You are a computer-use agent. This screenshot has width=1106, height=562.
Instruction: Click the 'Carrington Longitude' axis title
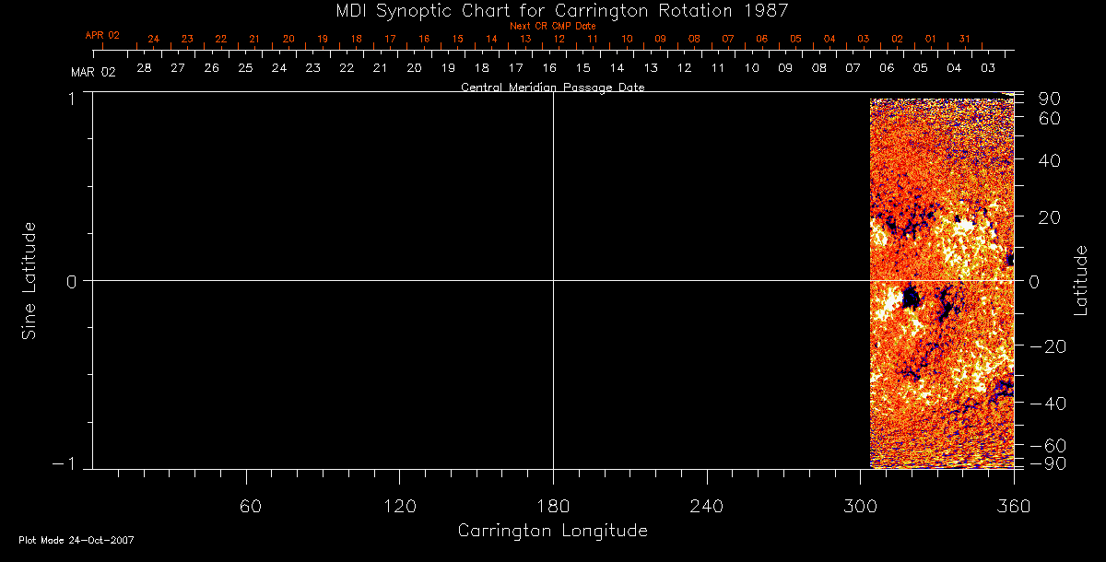[552, 531]
